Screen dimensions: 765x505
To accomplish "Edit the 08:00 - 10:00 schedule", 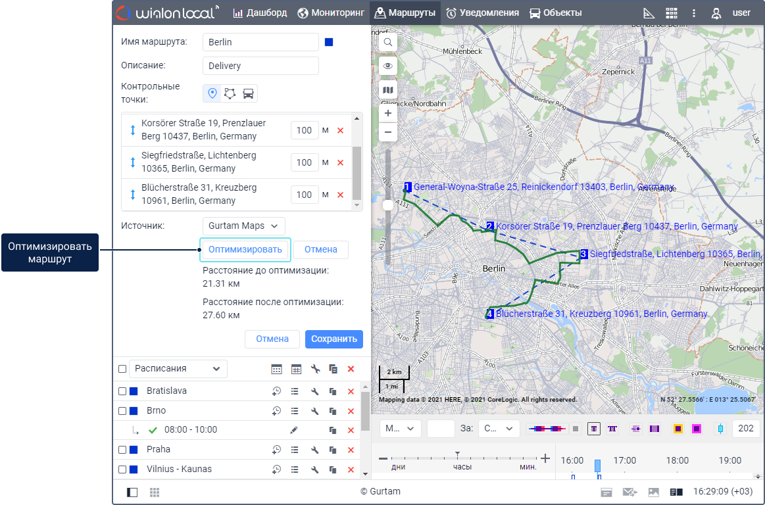I will coord(294,430).
